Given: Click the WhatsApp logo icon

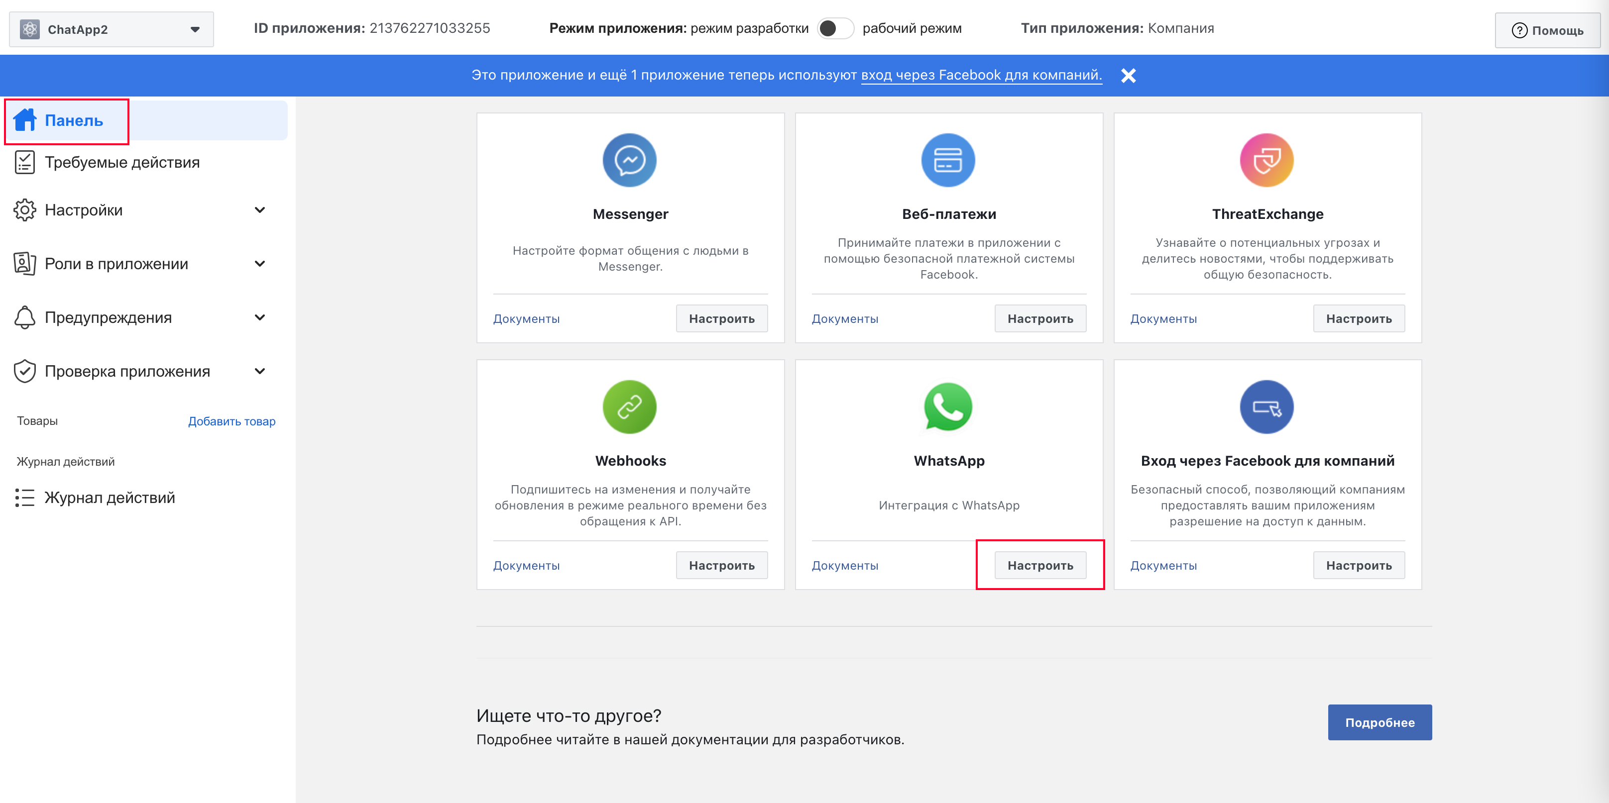Looking at the screenshot, I should [948, 406].
